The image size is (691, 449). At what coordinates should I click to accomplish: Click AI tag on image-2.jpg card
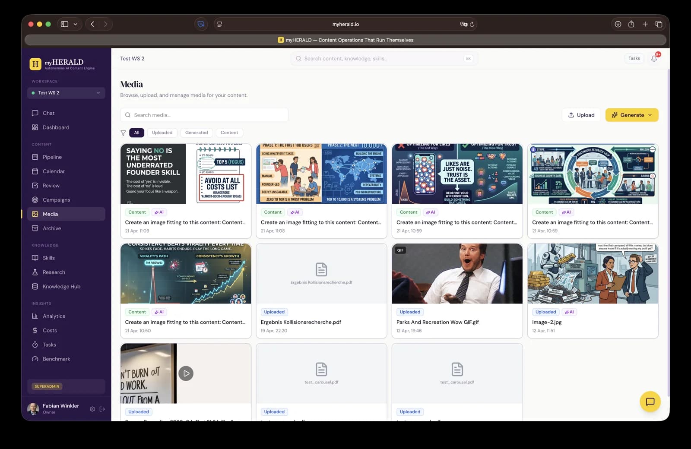pos(569,312)
